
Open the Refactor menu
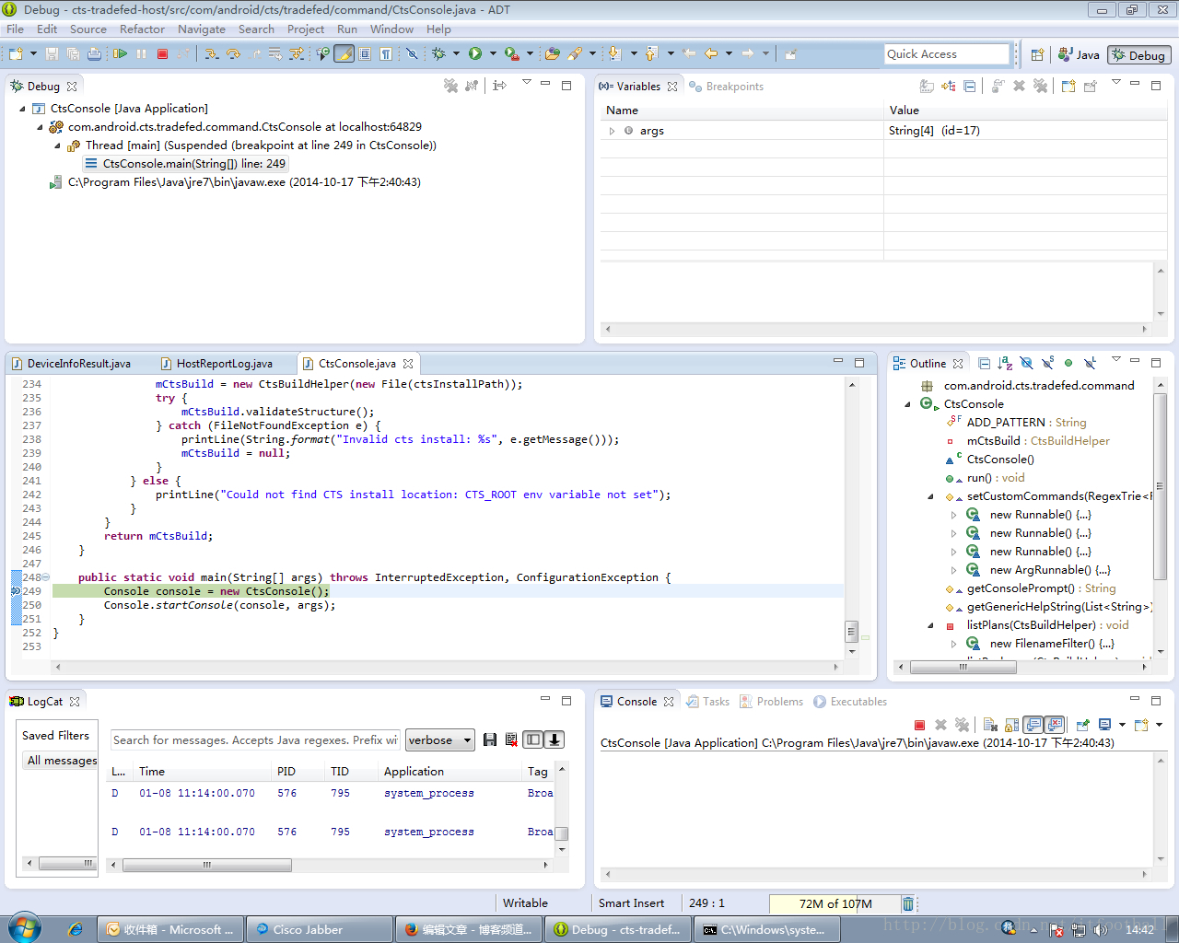pos(142,29)
